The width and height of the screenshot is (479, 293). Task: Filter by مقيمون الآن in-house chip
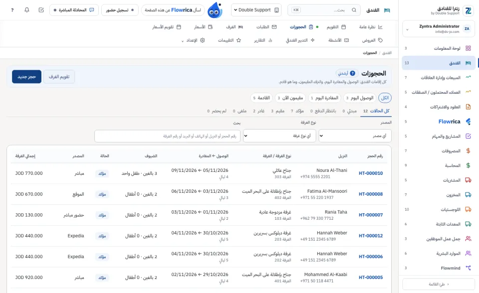pos(290,98)
